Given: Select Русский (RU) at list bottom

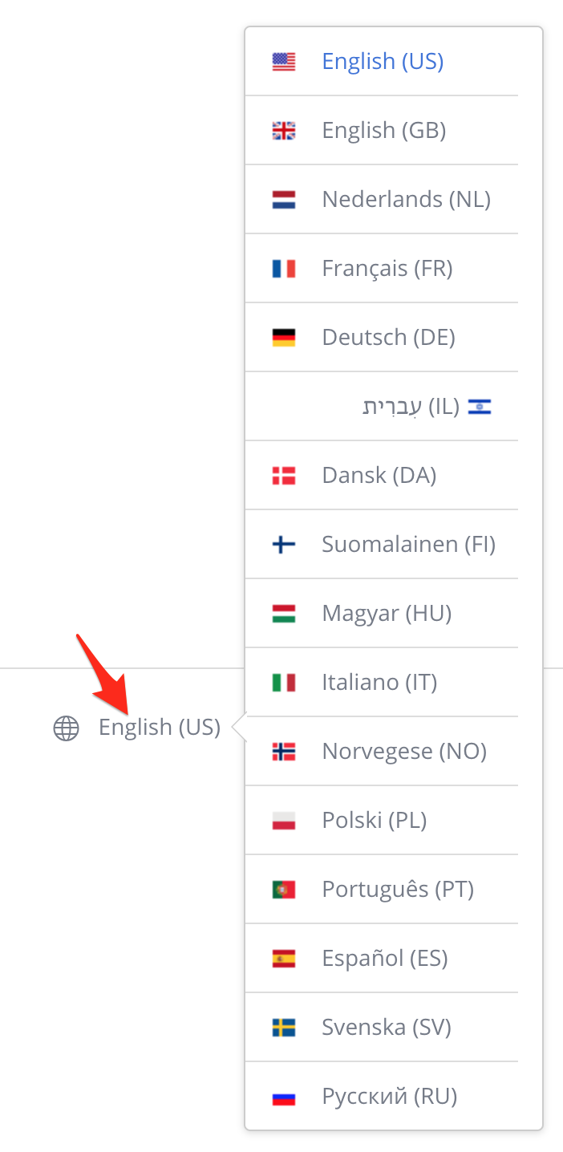Looking at the screenshot, I should pyautogui.click(x=382, y=1096).
